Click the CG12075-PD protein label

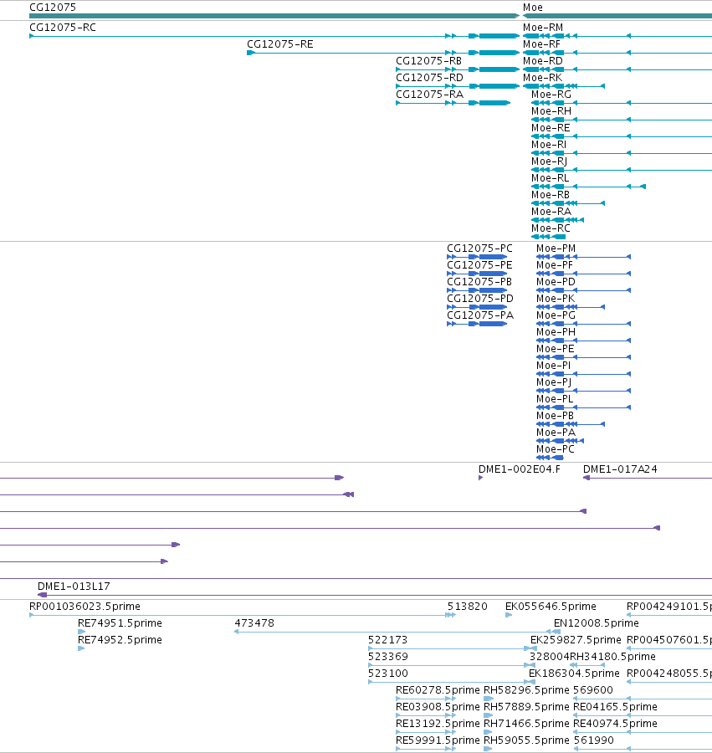click(x=480, y=299)
